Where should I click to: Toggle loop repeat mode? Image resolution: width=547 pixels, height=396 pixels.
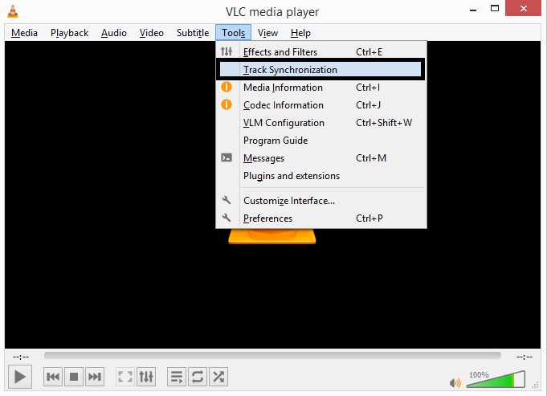coord(198,377)
